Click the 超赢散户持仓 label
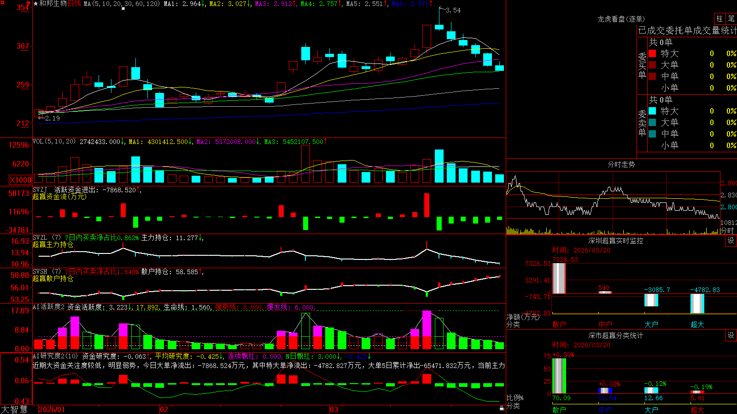Screen dimensions: 737x414 pyautogui.click(x=53, y=278)
